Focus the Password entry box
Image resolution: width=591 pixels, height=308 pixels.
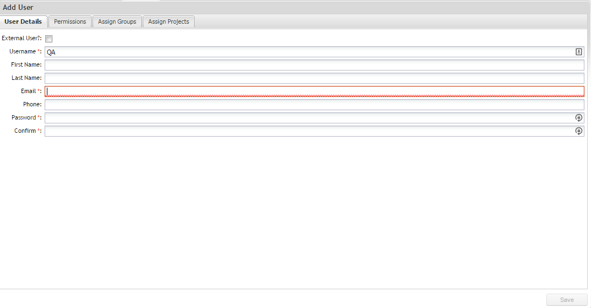point(309,118)
